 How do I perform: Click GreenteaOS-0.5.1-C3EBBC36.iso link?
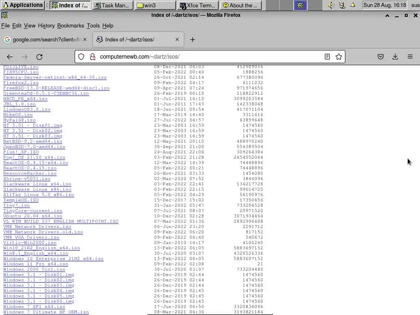[46, 94]
